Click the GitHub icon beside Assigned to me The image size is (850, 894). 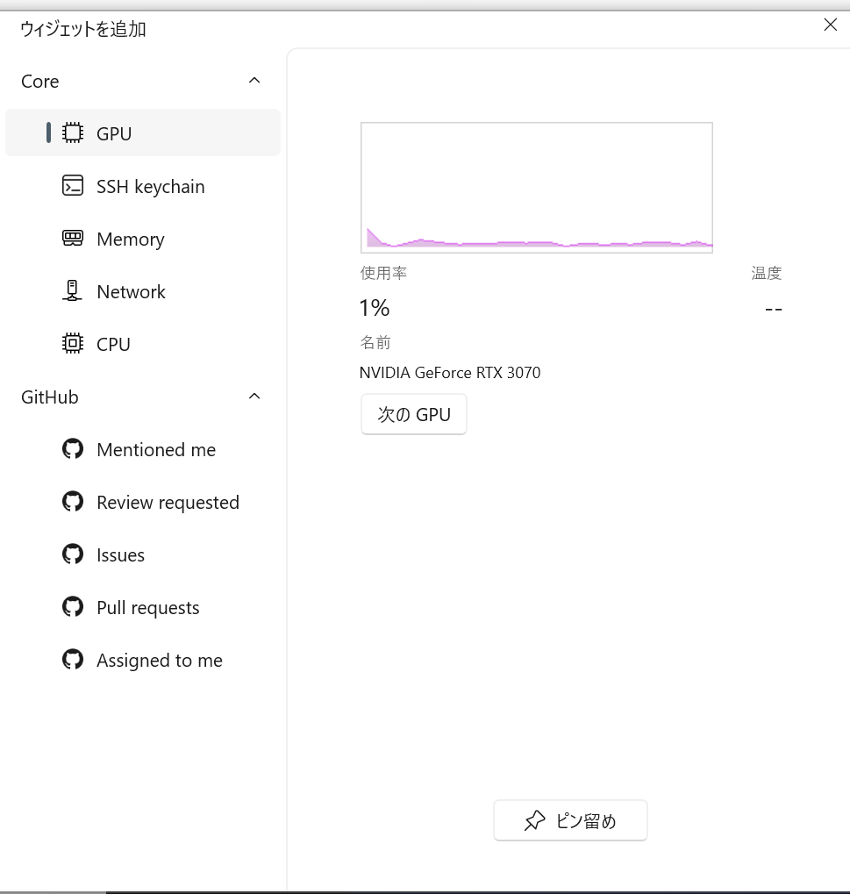click(x=73, y=660)
